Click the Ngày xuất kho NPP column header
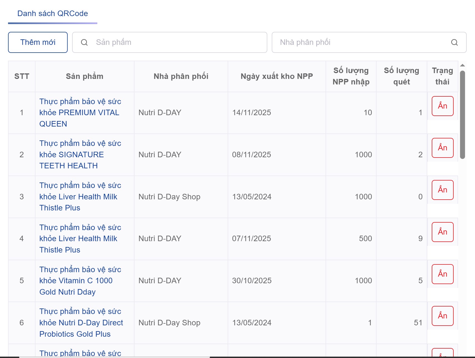The width and height of the screenshot is (475, 358). pos(276,76)
